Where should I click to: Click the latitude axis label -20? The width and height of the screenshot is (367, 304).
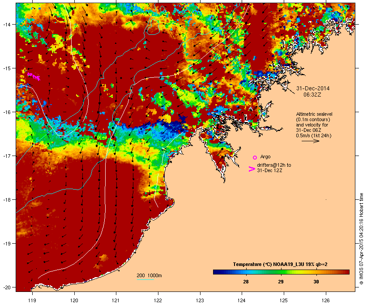pyautogui.click(x=6, y=287)
